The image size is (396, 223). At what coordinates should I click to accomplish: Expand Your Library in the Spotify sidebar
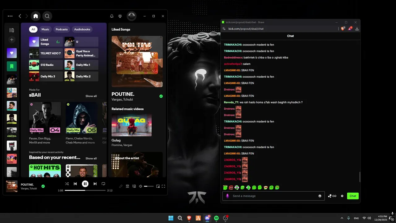12,30
